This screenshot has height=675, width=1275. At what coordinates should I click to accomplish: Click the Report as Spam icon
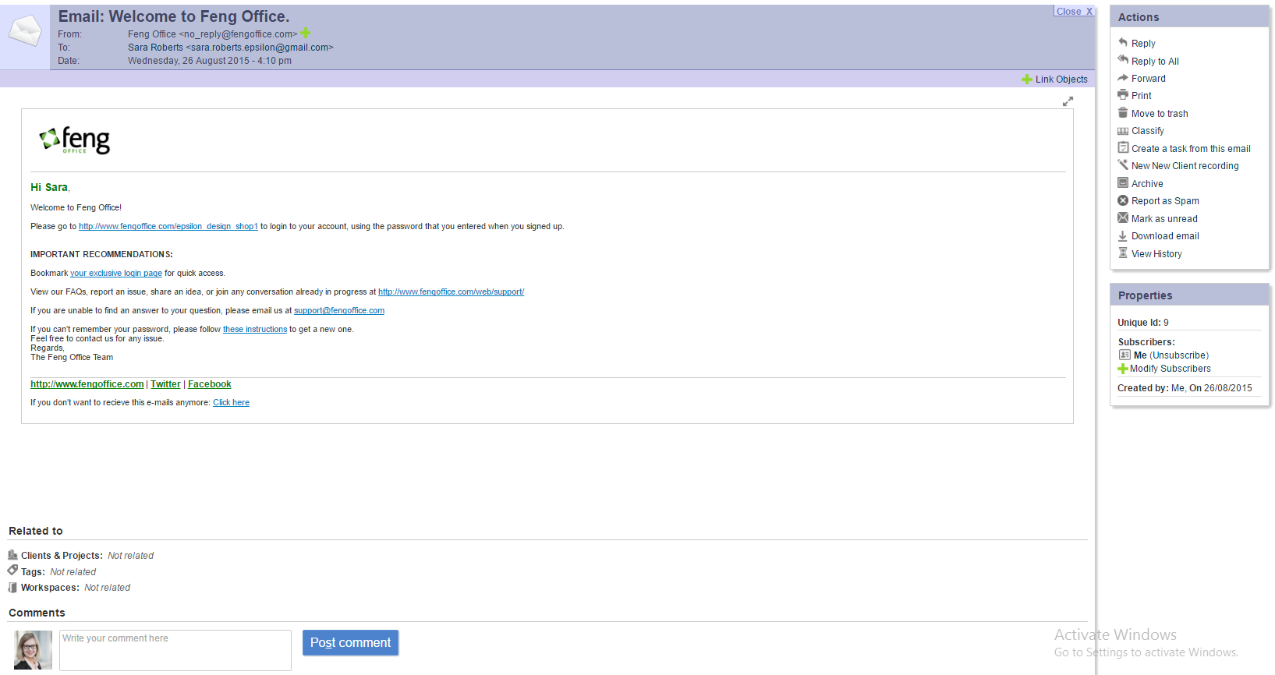1123,200
